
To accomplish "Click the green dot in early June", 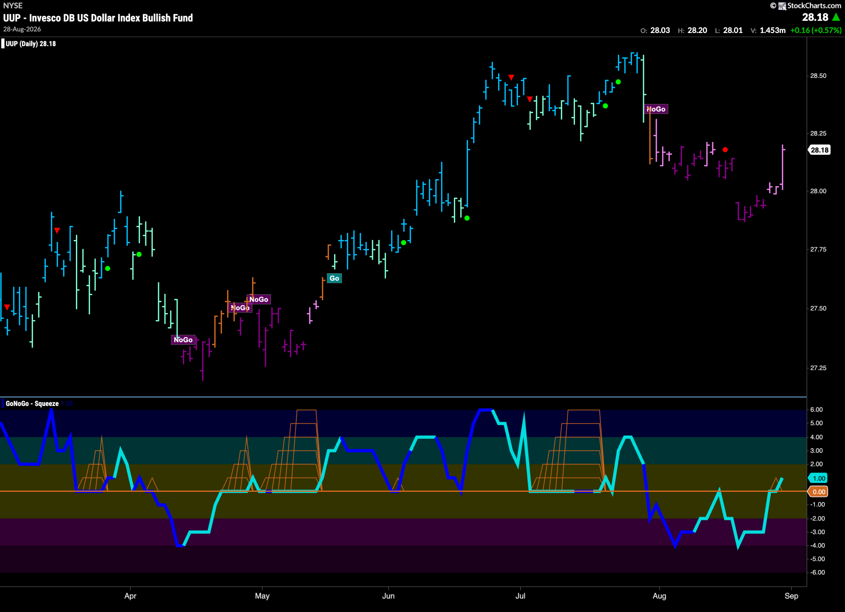I will click(x=403, y=243).
